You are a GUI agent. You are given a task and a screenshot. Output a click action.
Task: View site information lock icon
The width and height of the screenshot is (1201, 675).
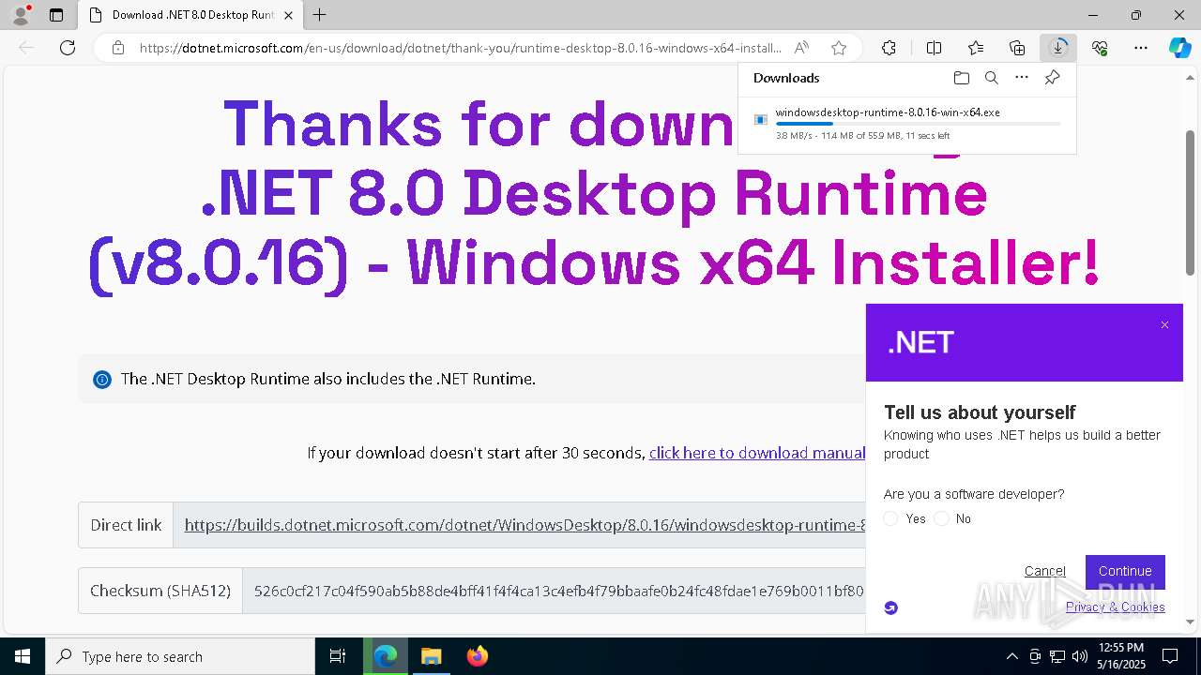click(117, 48)
